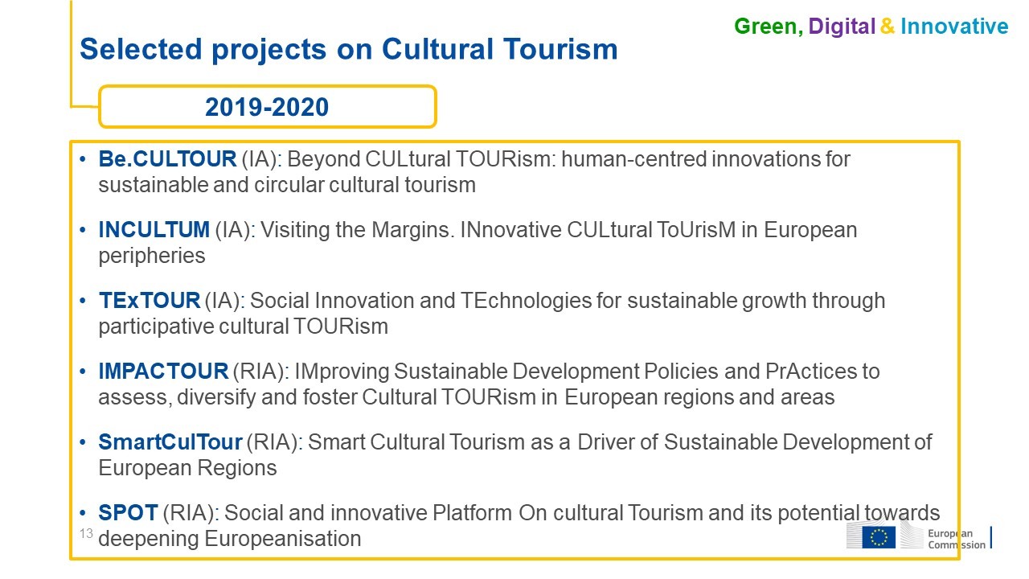
Task: Click "Visiting the Margins" description text
Action: (357, 230)
